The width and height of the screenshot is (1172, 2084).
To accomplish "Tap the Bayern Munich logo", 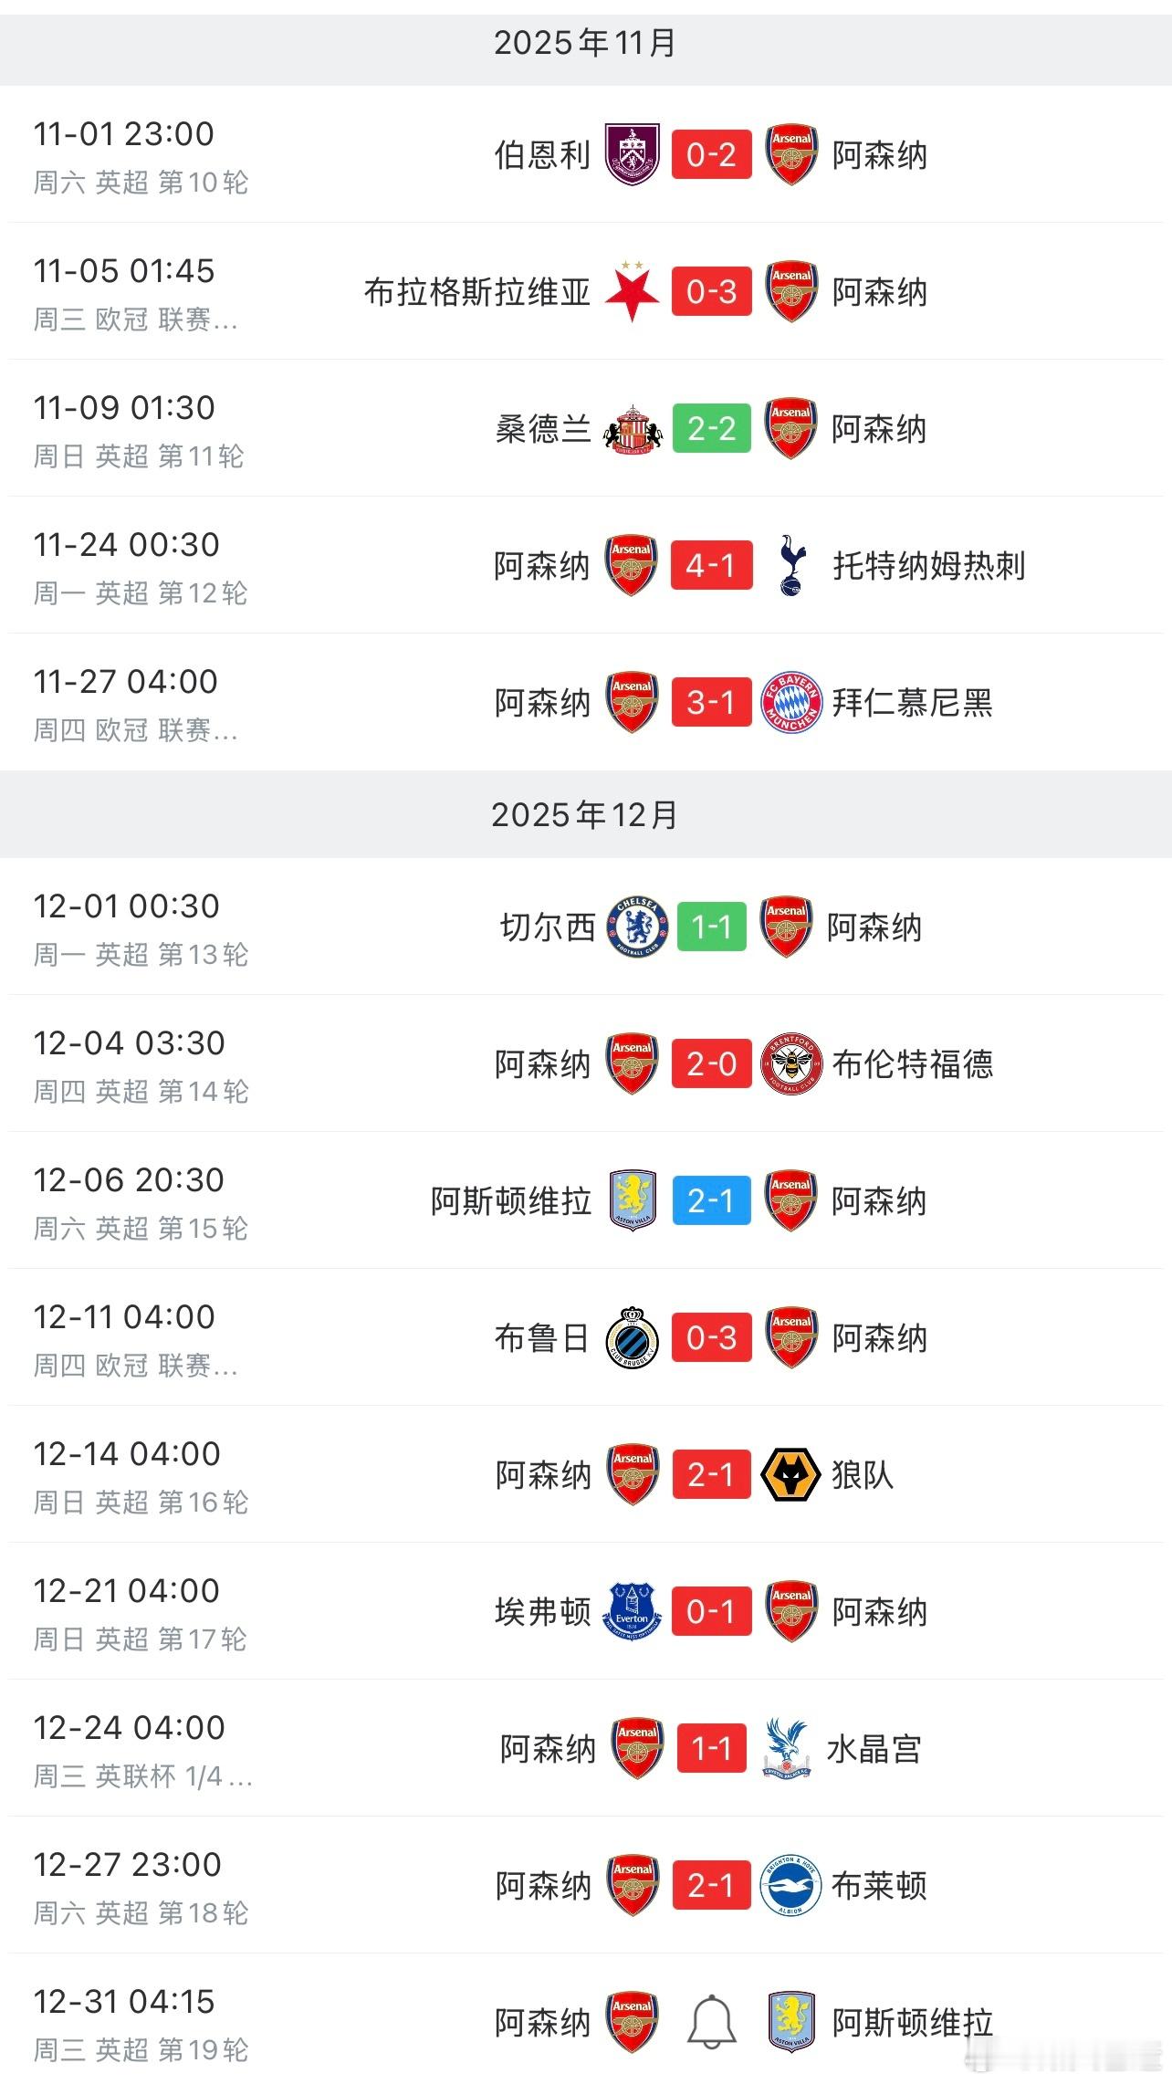I will pos(791,703).
